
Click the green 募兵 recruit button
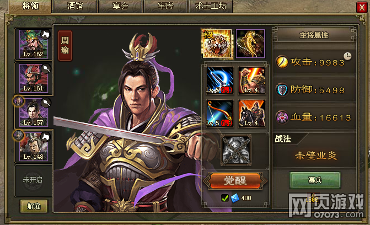(x=315, y=180)
